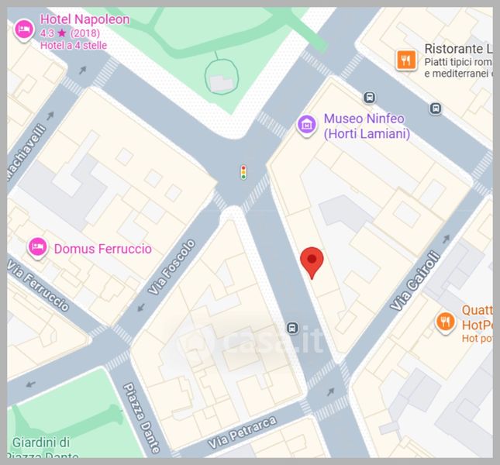Click the Hotel Napoleon 4.3 star rating
This screenshot has height=465, width=500.
[70, 33]
